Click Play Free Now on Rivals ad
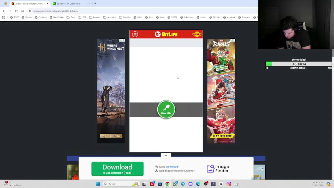The height and width of the screenshot is (188, 334). click(222, 136)
